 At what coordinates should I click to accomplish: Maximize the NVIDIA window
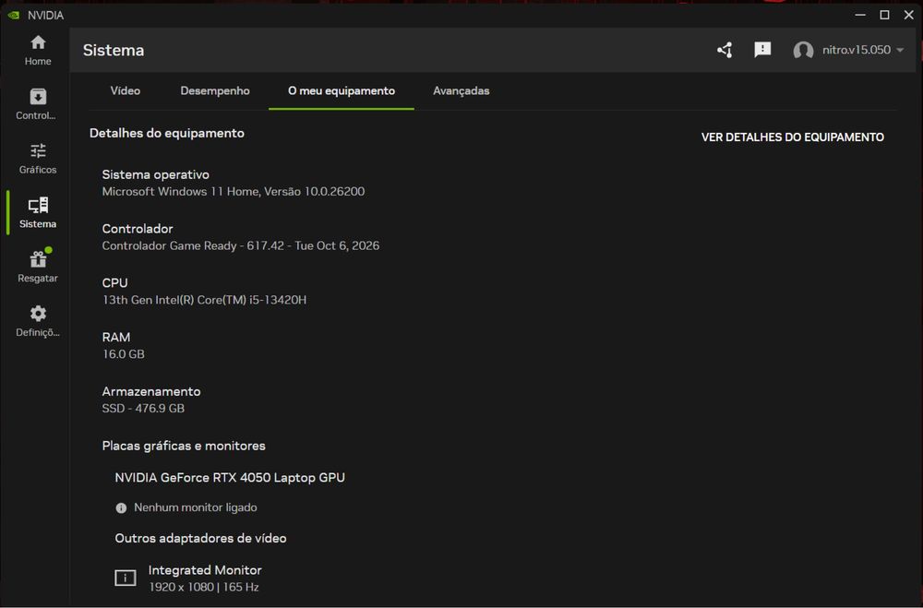pos(884,15)
